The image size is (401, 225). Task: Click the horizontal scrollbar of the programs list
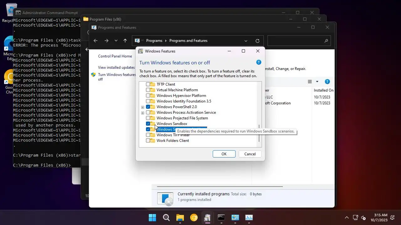(x=220, y=187)
